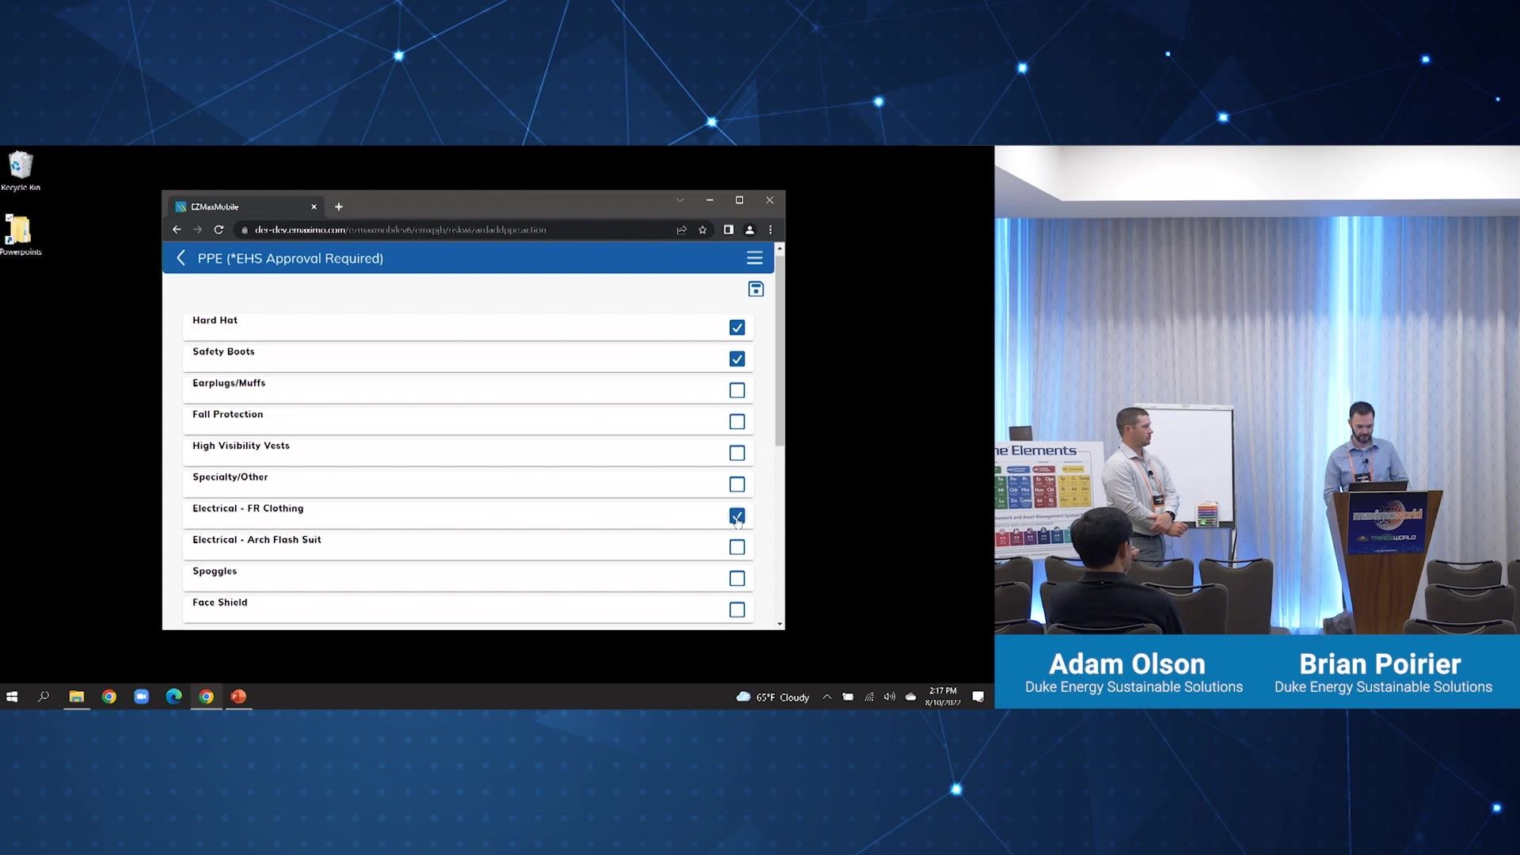Click the save icon below the header
This screenshot has height=855, width=1520.
(x=755, y=289)
